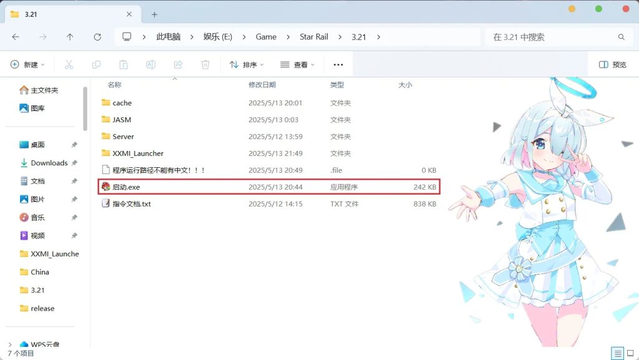The width and height of the screenshot is (639, 360).
Task: Sort by 类型 column header
Action: tap(337, 85)
